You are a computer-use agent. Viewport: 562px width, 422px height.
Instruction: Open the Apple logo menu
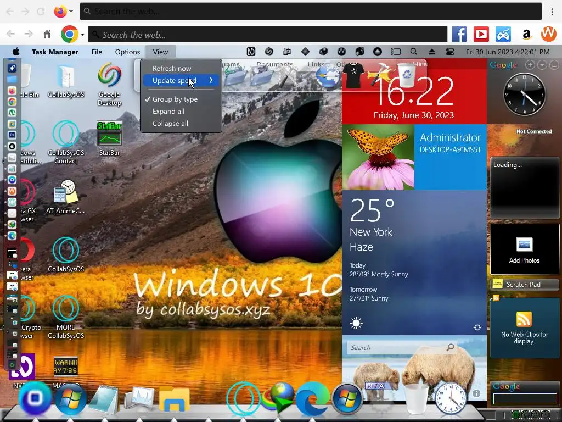point(16,52)
